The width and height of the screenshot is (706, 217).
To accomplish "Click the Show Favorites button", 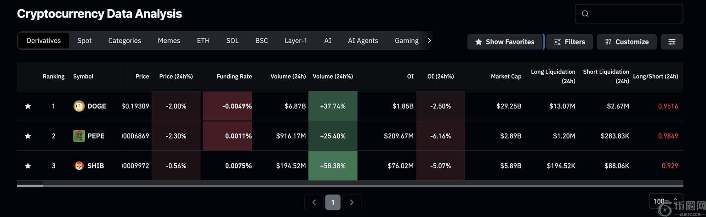I will click(x=505, y=42).
